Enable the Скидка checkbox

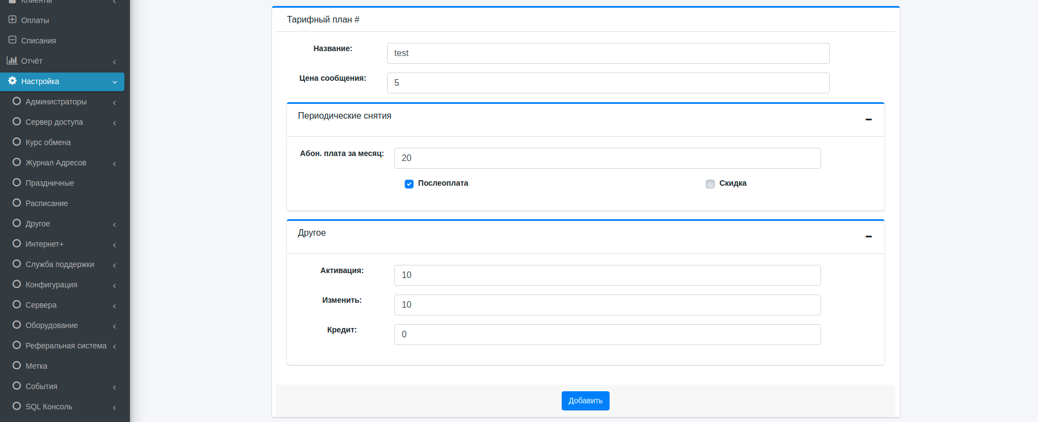pos(710,184)
